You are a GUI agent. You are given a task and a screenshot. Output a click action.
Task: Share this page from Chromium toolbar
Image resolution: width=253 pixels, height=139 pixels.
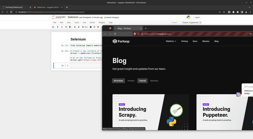(220, 12)
